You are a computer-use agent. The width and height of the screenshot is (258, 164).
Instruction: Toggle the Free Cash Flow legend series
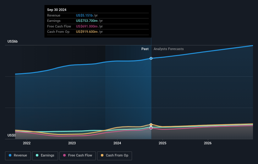78,156
